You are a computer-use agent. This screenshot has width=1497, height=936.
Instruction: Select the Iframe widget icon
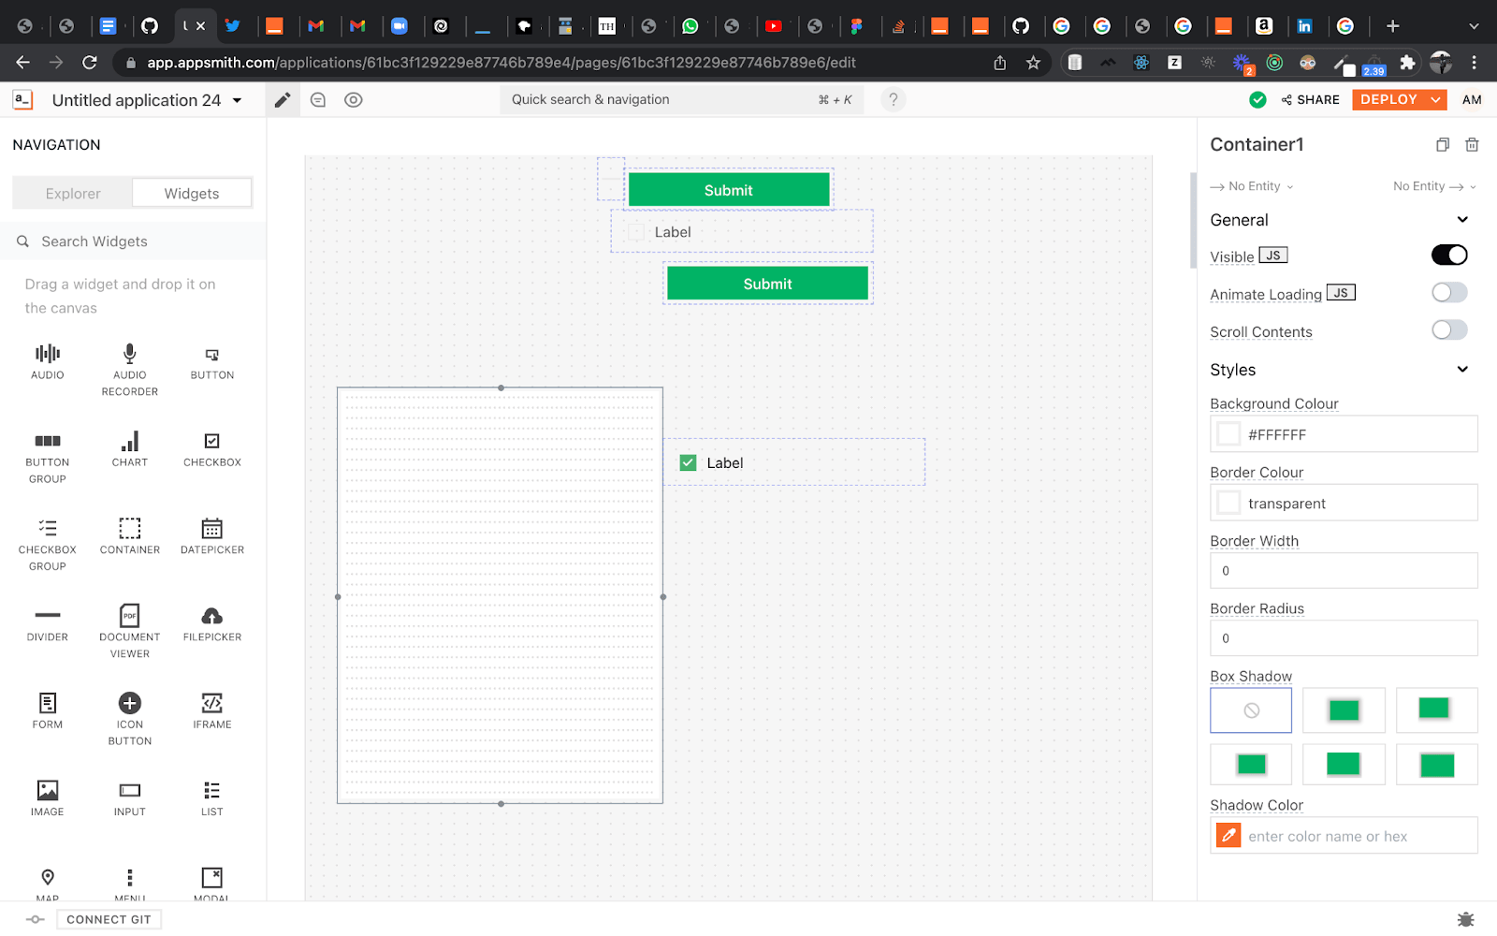(x=211, y=703)
